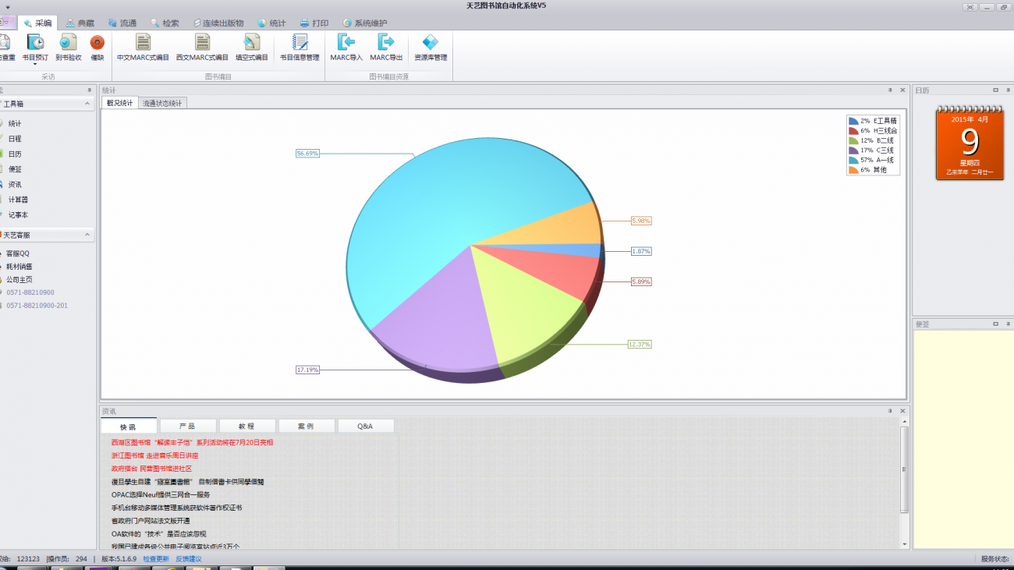Click the MARC导入 import icon

[x=346, y=44]
